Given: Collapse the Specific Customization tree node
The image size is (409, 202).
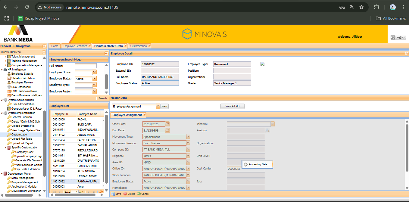Looking at the screenshot, I should coord(5,148).
